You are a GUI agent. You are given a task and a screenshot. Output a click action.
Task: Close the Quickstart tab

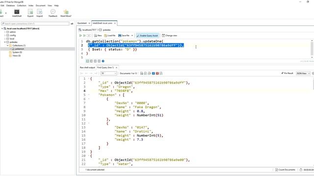[89, 23]
